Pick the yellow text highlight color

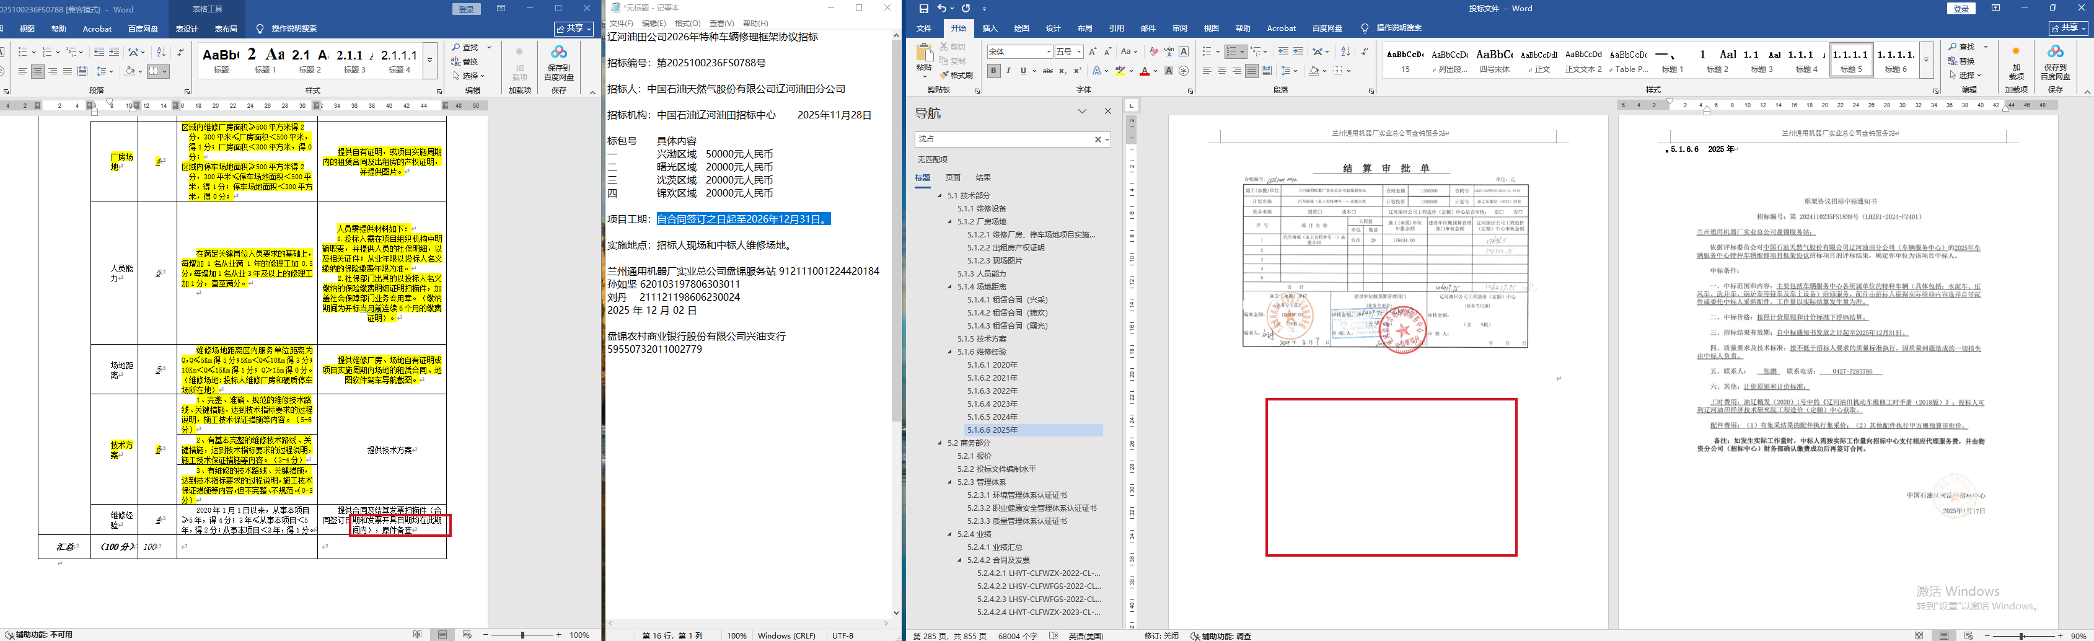(x=1120, y=71)
